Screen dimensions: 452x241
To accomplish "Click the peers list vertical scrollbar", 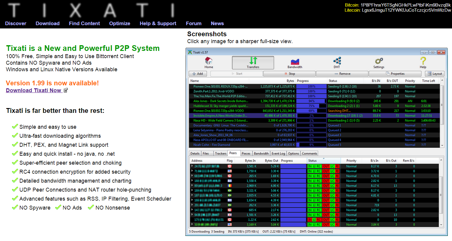I will coord(441,195).
